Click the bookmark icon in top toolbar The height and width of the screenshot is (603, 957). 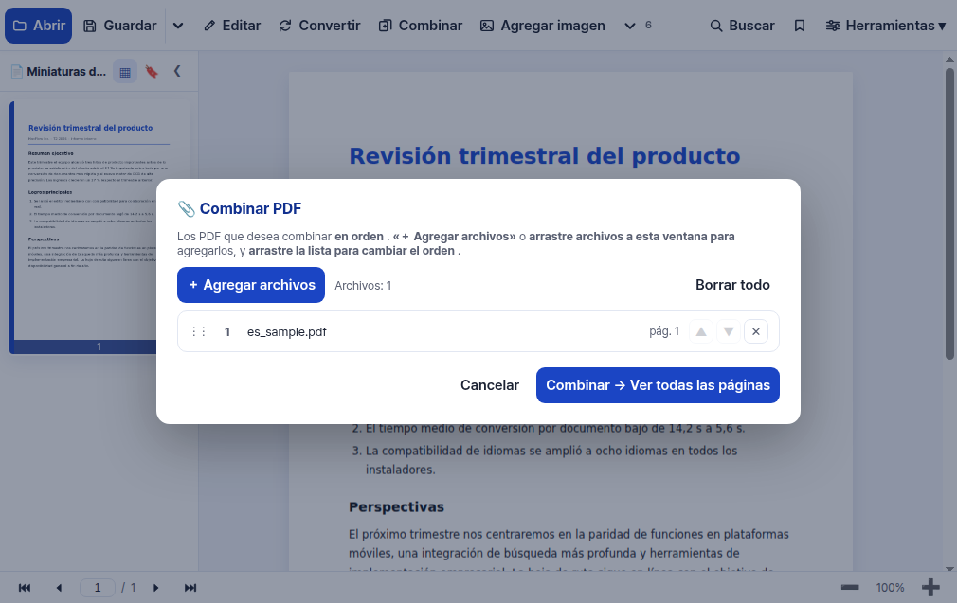coord(800,26)
